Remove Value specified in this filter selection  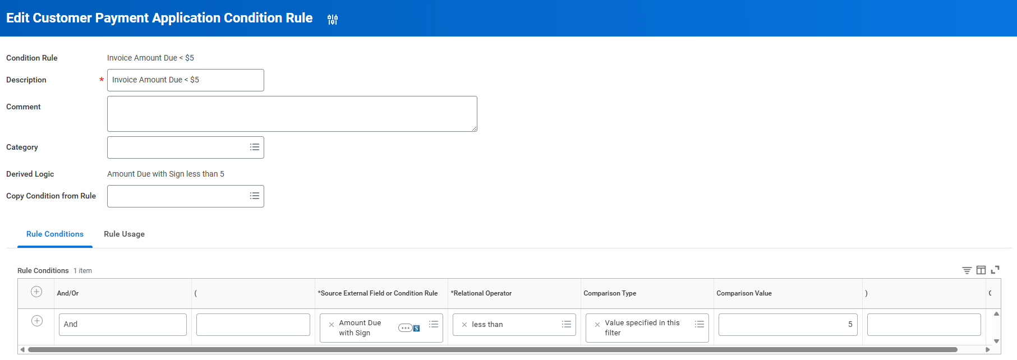597,325
